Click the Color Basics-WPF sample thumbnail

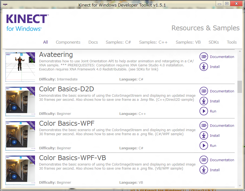pos(20,136)
